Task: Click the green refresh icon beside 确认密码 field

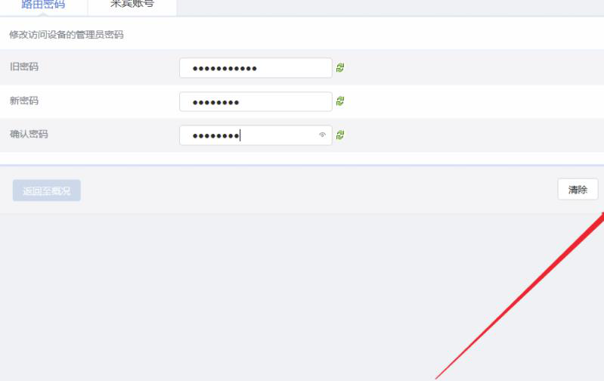Action: [340, 135]
